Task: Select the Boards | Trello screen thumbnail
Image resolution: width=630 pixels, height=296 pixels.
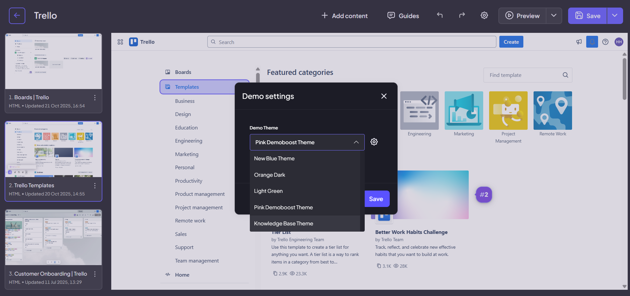Action: [x=53, y=61]
